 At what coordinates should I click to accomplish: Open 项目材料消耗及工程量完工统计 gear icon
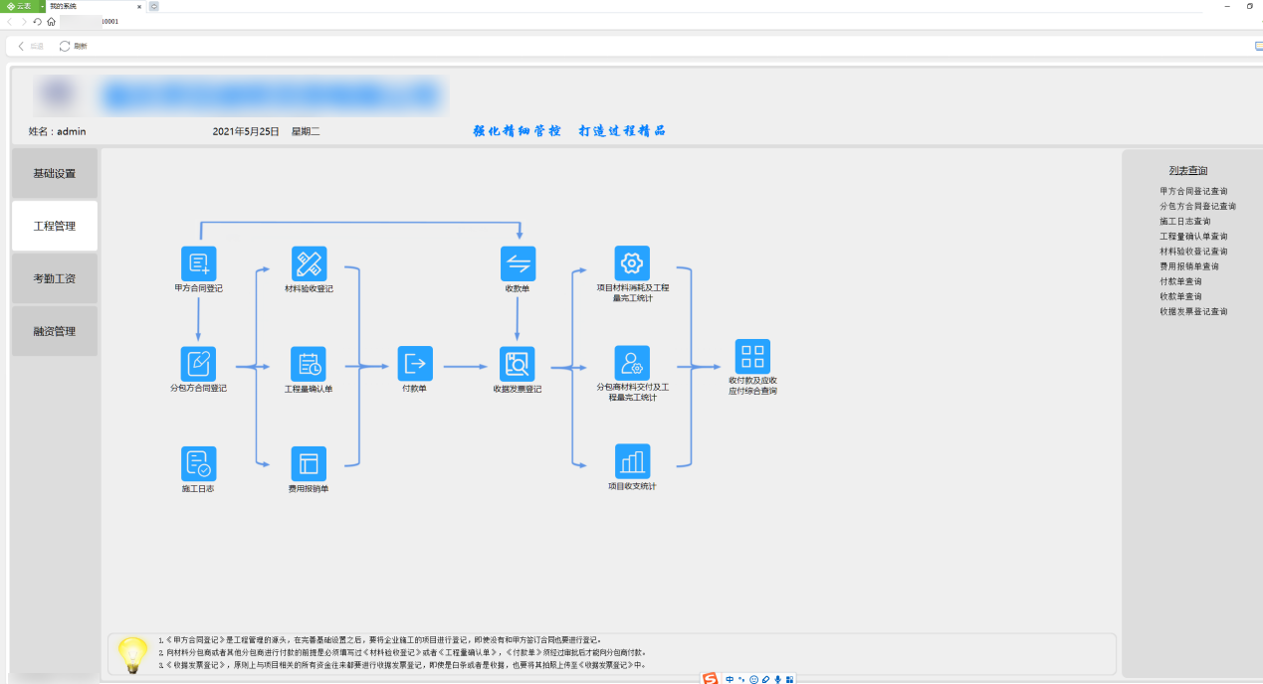(x=632, y=263)
